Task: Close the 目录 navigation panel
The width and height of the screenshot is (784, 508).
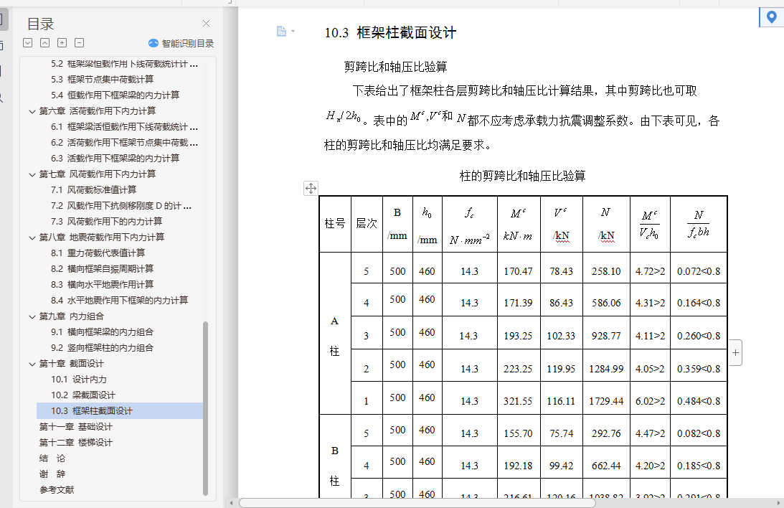Action: click(x=206, y=24)
